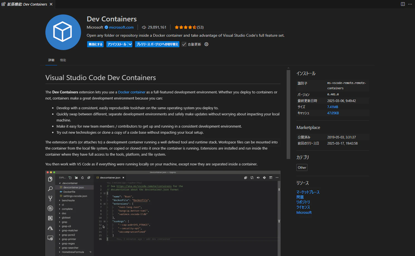Open the ライセンス resource link
The height and width of the screenshot is (256, 415).
point(303,207)
